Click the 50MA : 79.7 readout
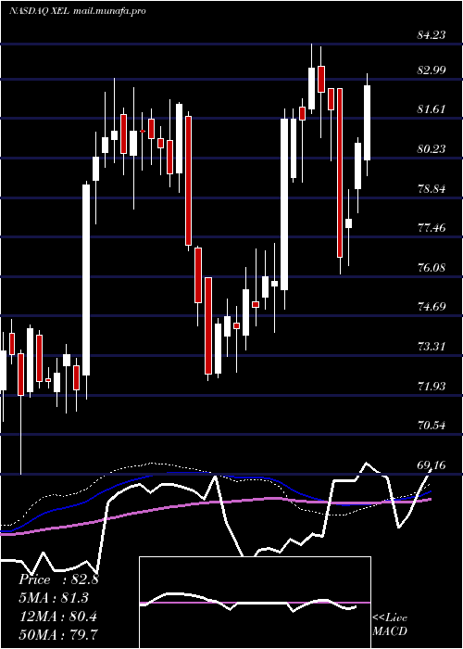This screenshot has width=463, height=649. pyautogui.click(x=58, y=634)
